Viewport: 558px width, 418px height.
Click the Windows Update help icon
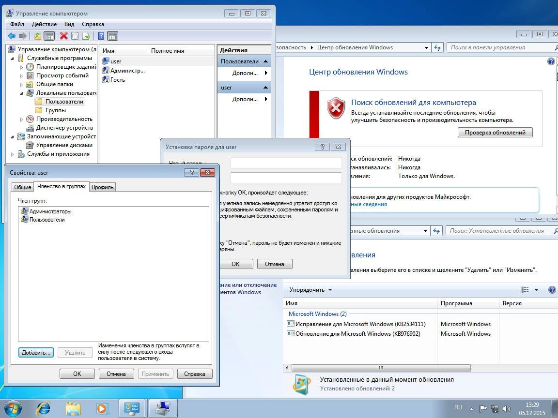pyautogui.click(x=551, y=61)
